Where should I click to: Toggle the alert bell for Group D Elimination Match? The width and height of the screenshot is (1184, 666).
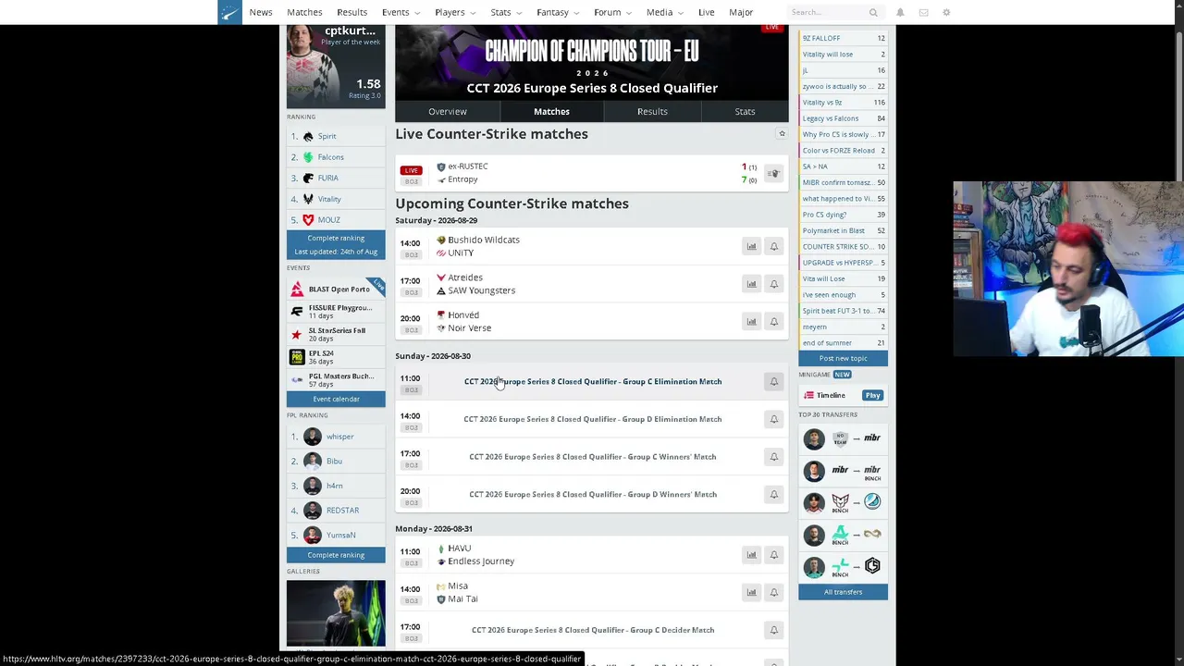(x=774, y=420)
